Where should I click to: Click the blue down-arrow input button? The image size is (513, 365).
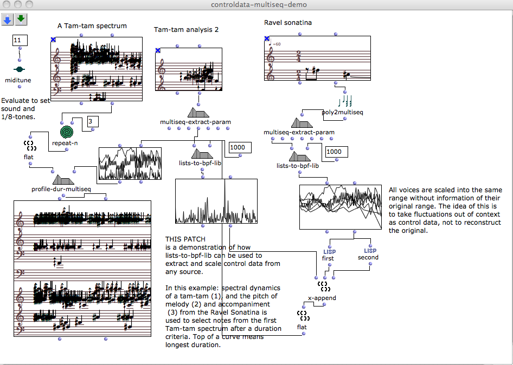(x=8, y=20)
